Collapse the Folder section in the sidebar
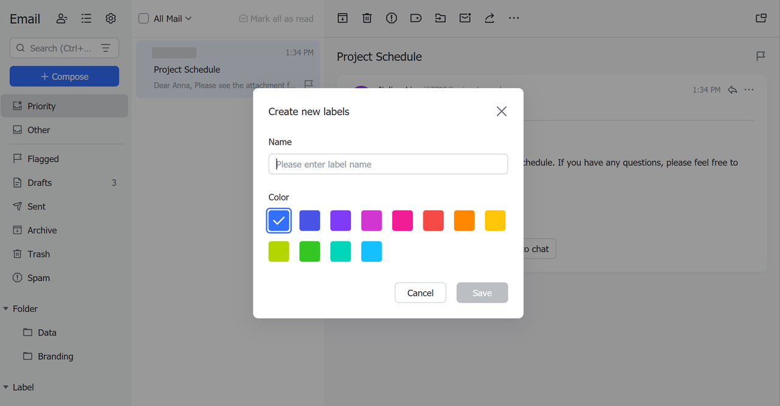The width and height of the screenshot is (780, 406). click(x=6, y=309)
